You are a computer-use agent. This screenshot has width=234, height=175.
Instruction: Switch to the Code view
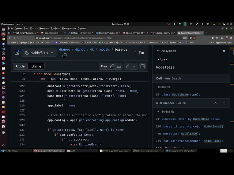tap(20, 66)
